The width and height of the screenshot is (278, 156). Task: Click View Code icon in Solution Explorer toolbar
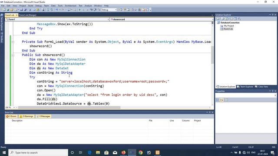pos(231,19)
